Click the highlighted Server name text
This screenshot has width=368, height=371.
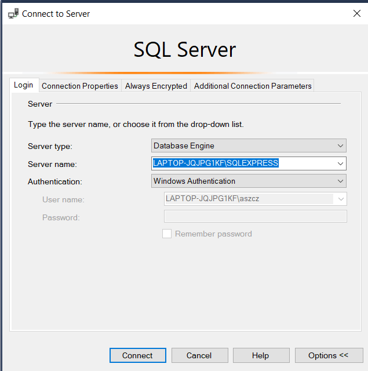pyautogui.click(x=216, y=163)
